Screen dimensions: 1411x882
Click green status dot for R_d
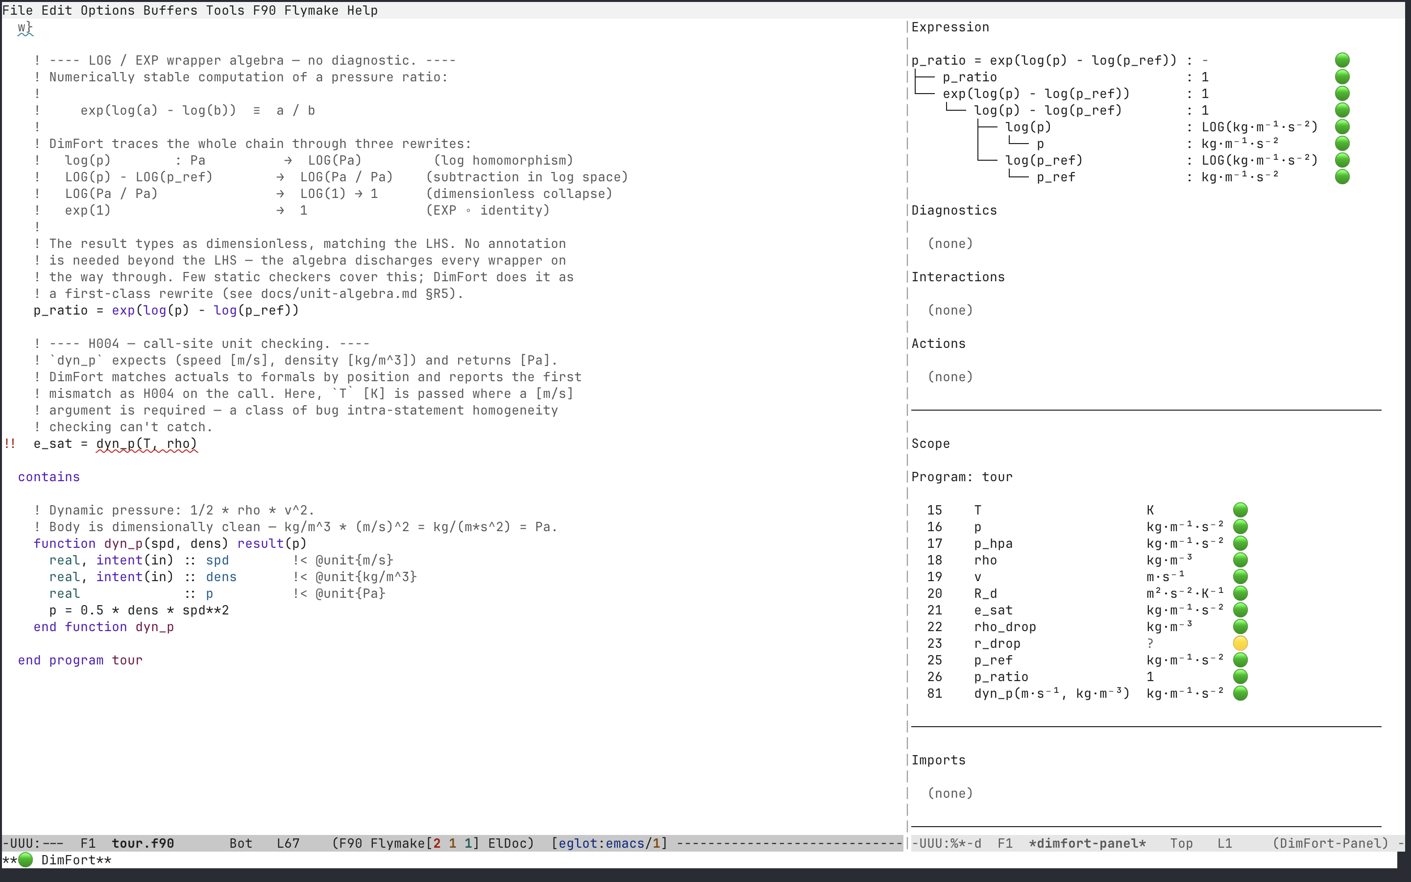tap(1241, 593)
